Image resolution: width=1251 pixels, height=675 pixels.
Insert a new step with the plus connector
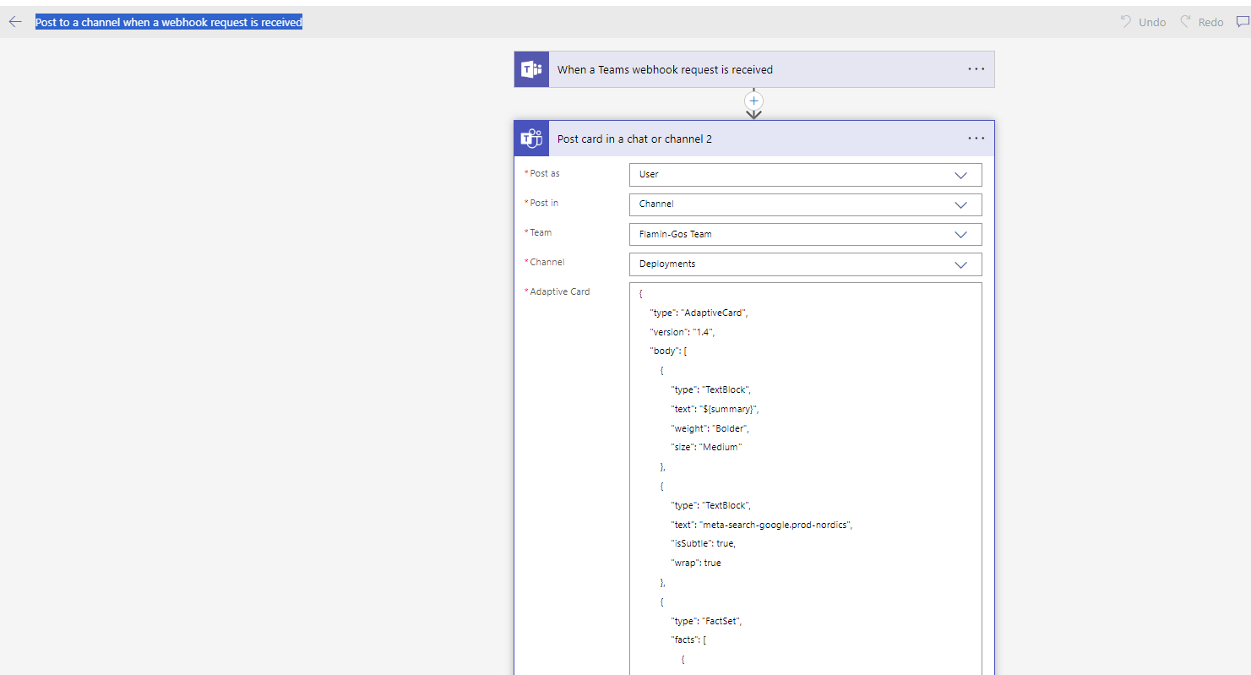(754, 100)
